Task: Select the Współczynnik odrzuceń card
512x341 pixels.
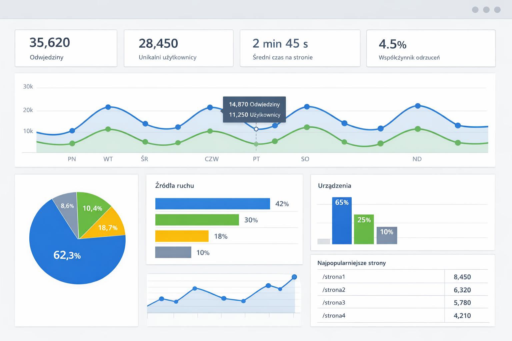Action: coord(431,48)
